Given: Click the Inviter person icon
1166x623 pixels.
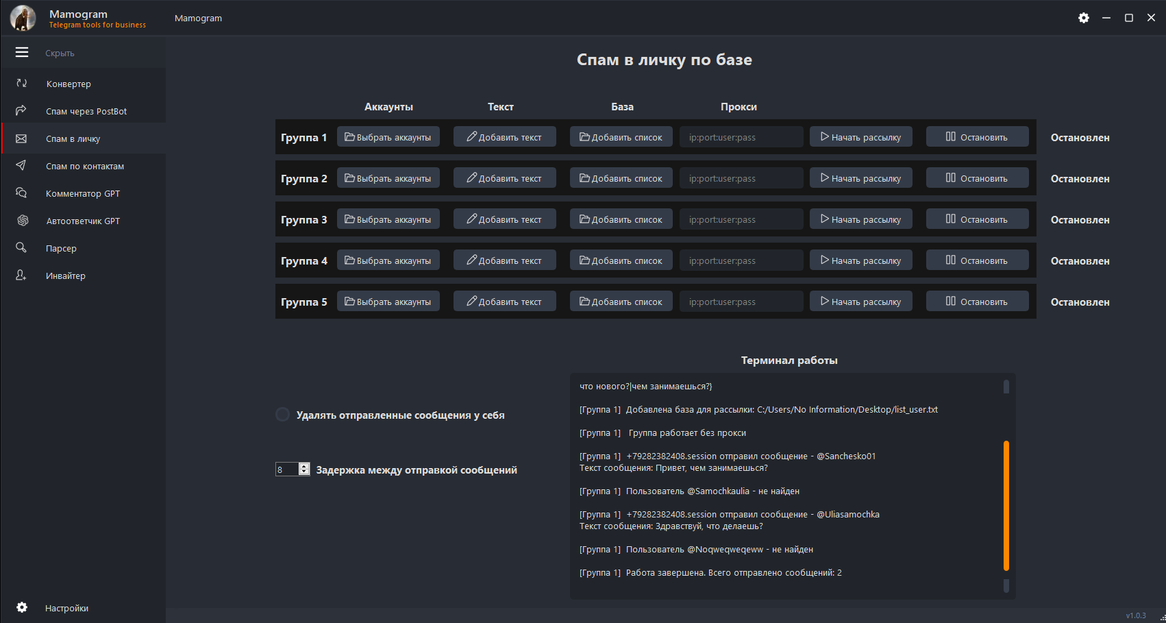Looking at the screenshot, I should click(x=21, y=275).
